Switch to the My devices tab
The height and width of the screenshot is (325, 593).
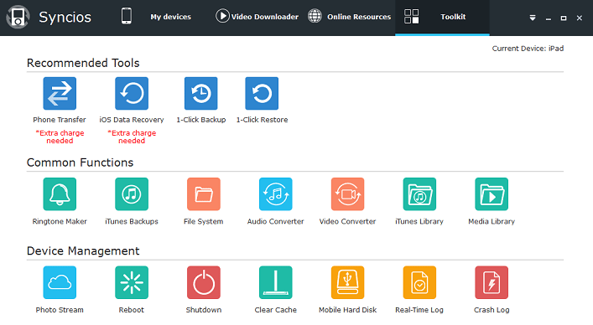[x=170, y=17]
